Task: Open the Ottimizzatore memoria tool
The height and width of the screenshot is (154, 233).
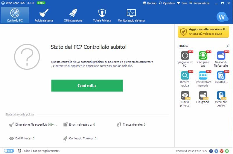Action: [x=203, y=79]
